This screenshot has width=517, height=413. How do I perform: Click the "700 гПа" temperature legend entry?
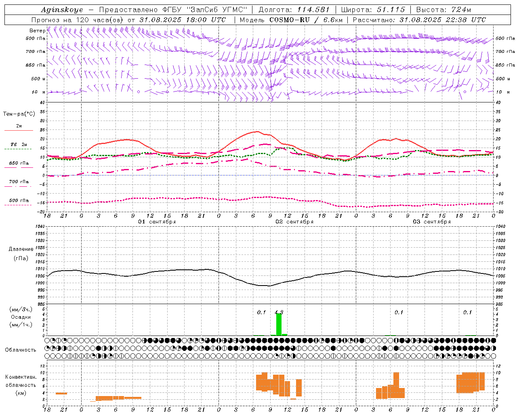(x=19, y=182)
